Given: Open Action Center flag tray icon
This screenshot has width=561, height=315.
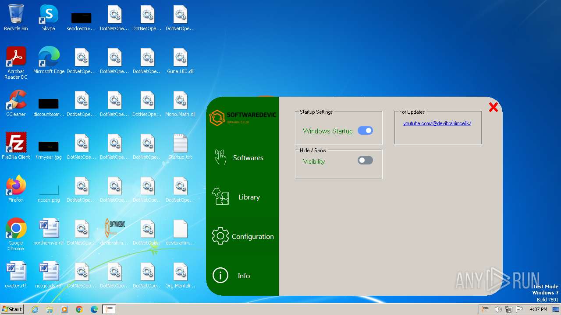Looking at the screenshot, I should point(519,309).
